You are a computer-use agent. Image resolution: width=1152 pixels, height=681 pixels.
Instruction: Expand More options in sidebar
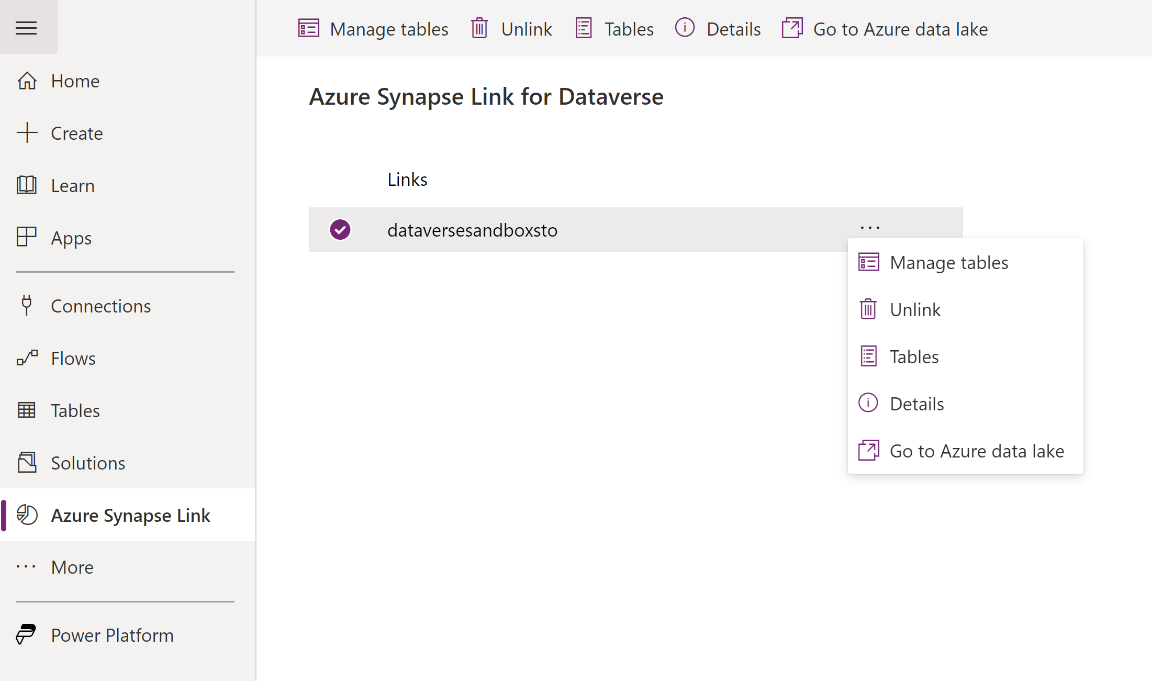click(x=72, y=567)
